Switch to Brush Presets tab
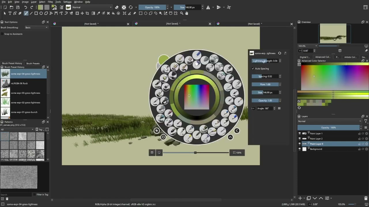The width and height of the screenshot is (369, 207). [33, 63]
